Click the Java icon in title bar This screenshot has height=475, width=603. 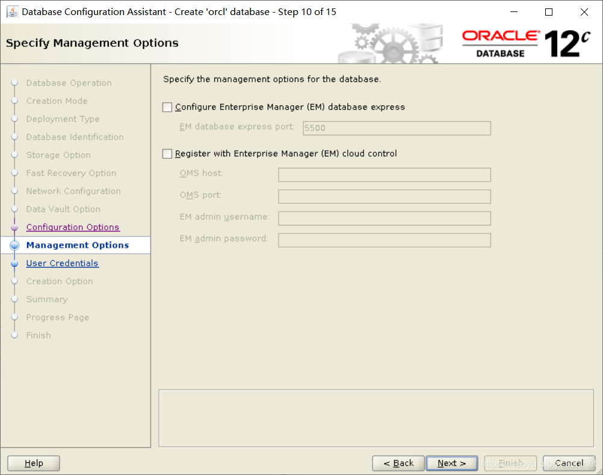(12, 12)
